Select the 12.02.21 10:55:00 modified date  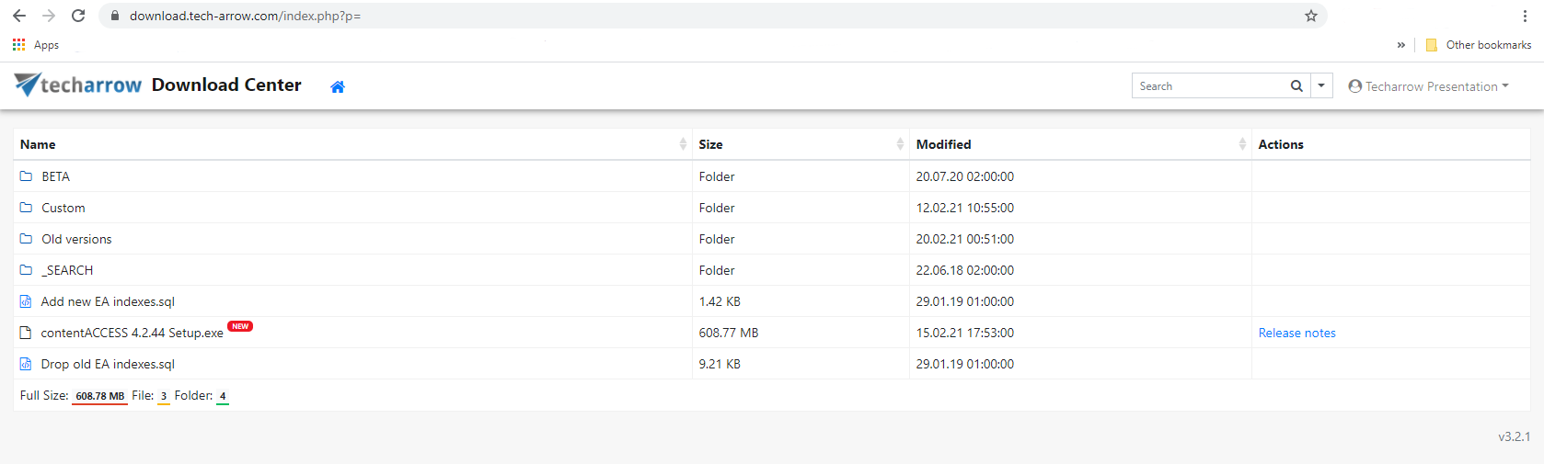[x=964, y=208]
